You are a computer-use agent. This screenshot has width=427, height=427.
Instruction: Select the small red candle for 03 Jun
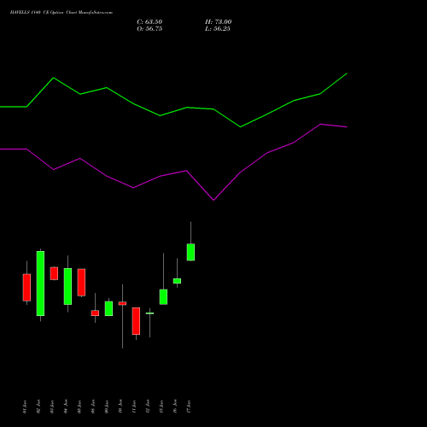(54, 273)
